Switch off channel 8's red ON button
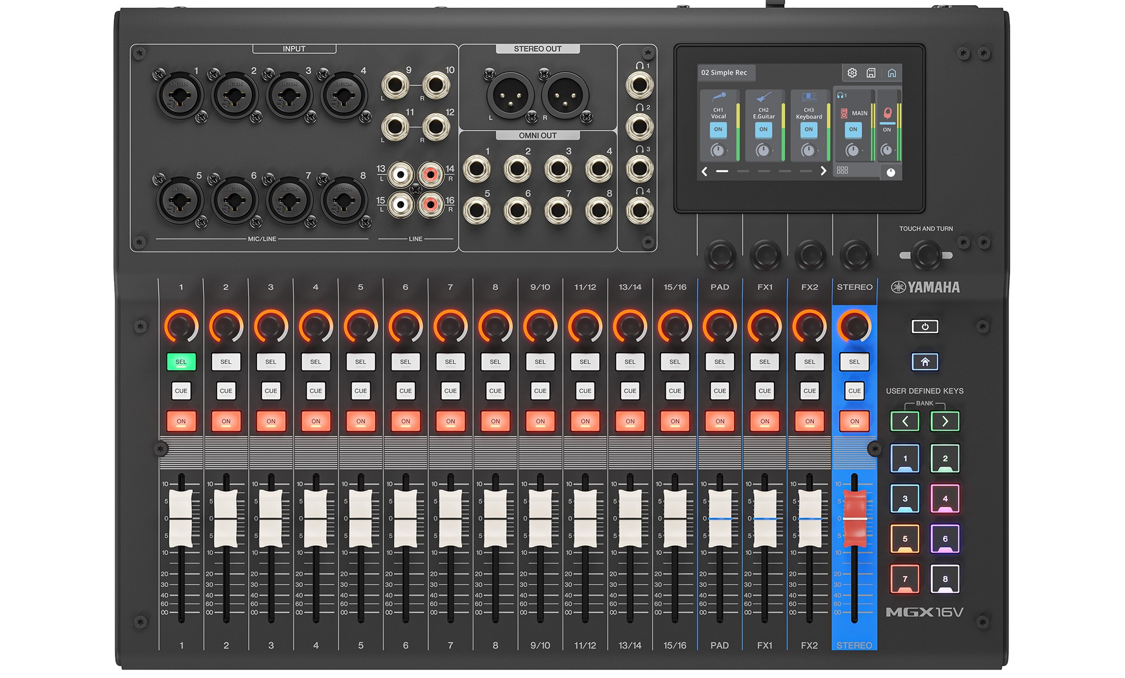 (x=495, y=421)
